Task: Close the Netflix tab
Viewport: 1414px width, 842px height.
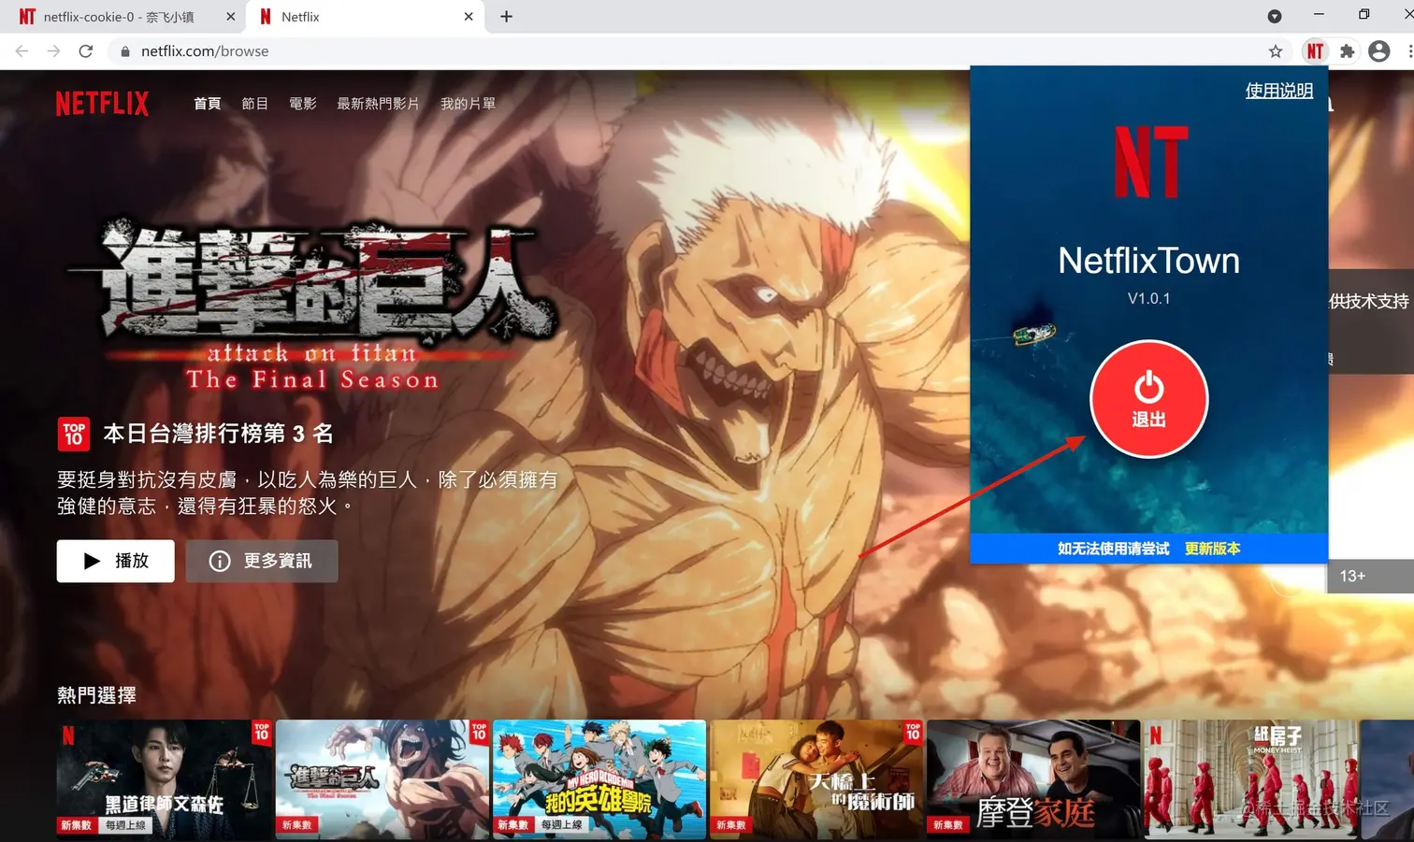Action: 469,16
